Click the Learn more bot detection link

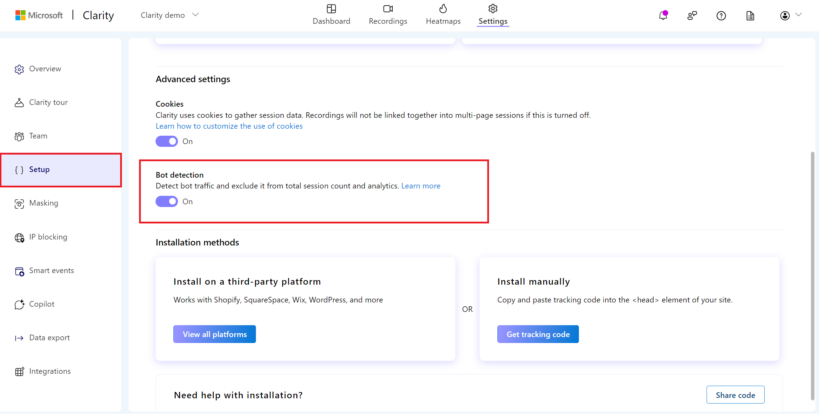coord(421,185)
